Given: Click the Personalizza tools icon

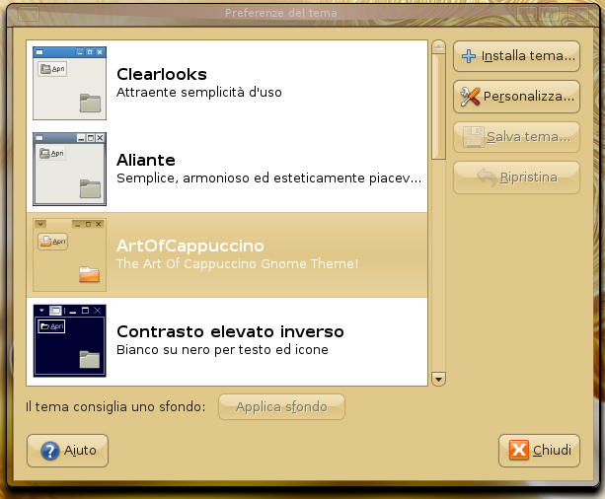Looking at the screenshot, I should tap(470, 97).
